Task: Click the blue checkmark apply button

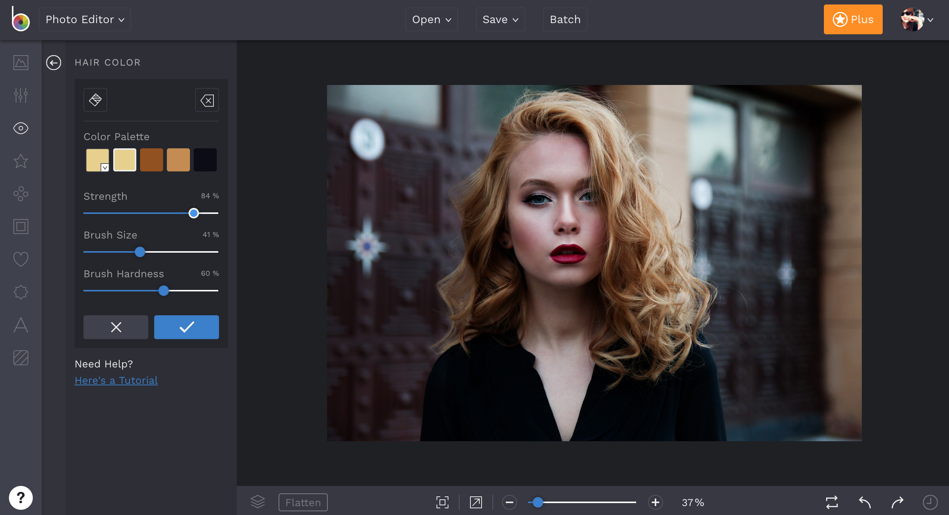Action: point(186,327)
